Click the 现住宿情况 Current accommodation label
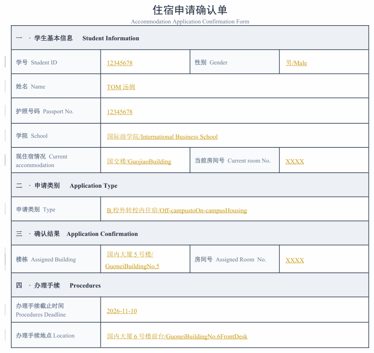This screenshot has height=353, width=374. point(42,161)
